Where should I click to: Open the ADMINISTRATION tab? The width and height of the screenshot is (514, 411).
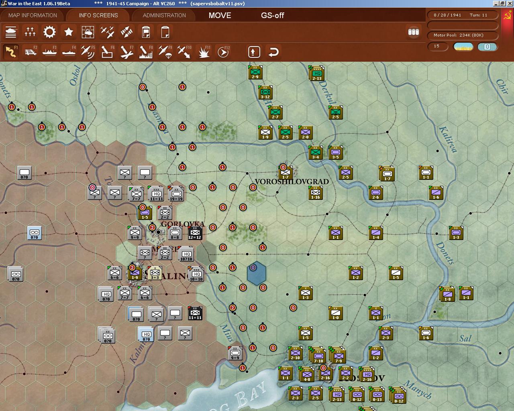[164, 15]
